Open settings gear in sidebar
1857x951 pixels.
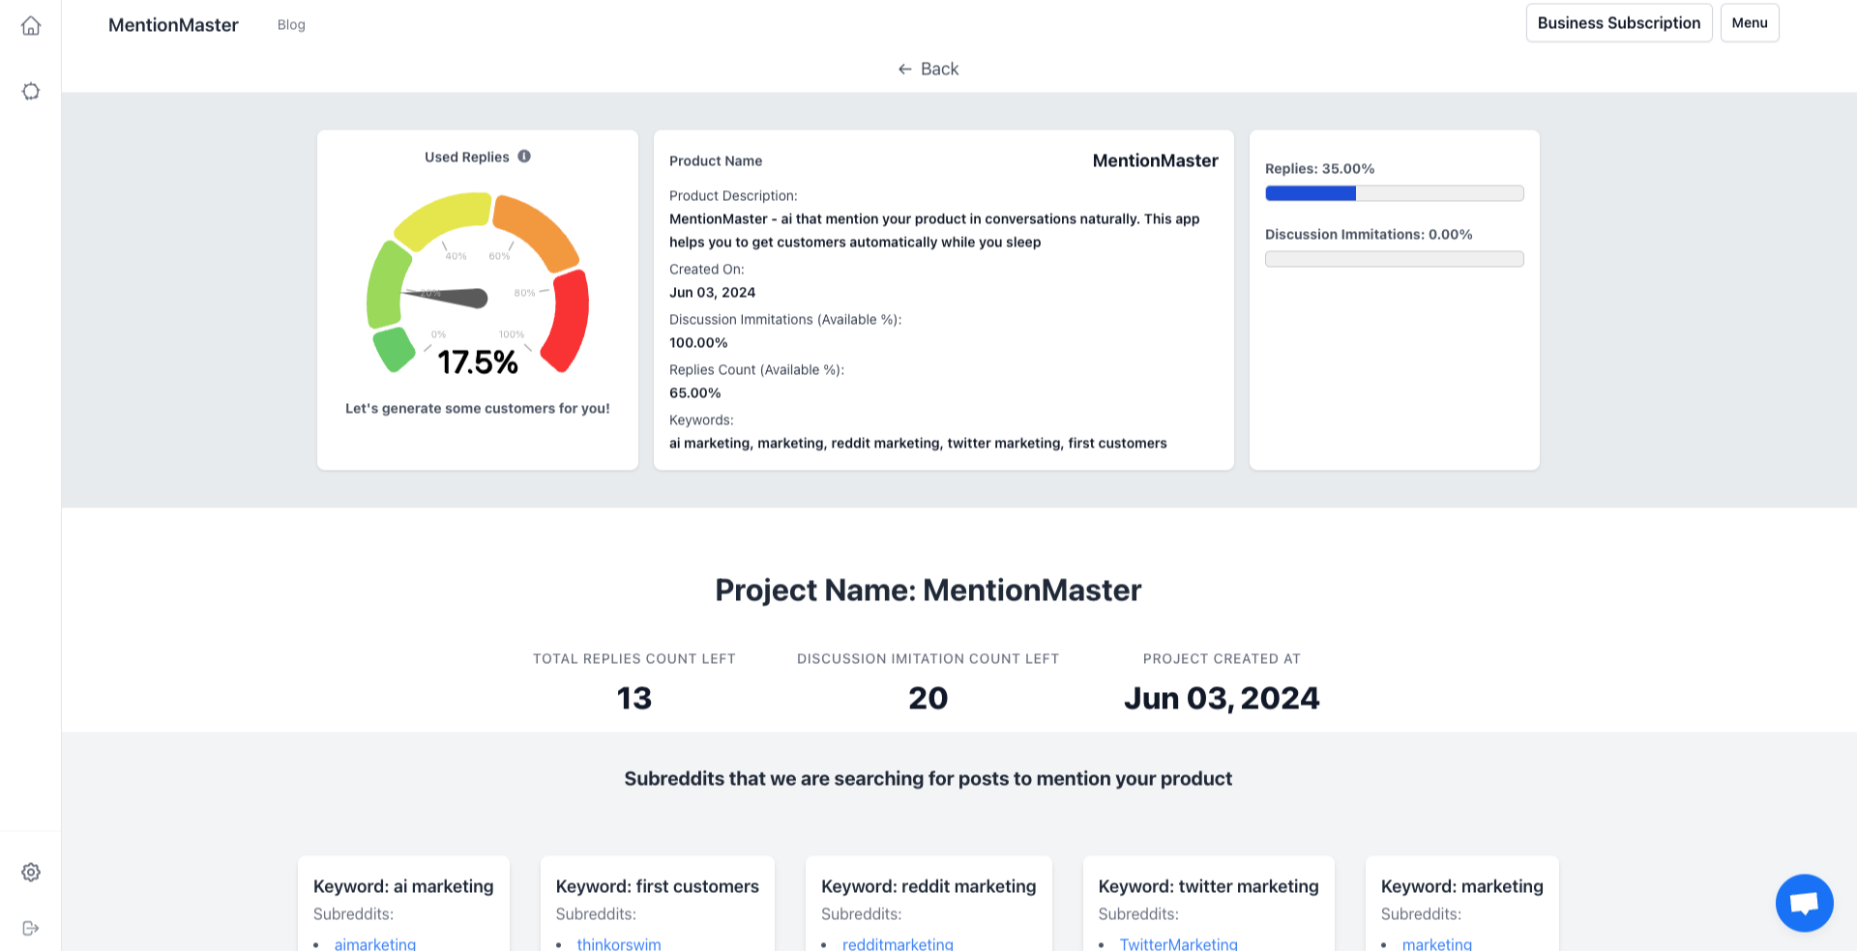pyautogui.click(x=31, y=872)
